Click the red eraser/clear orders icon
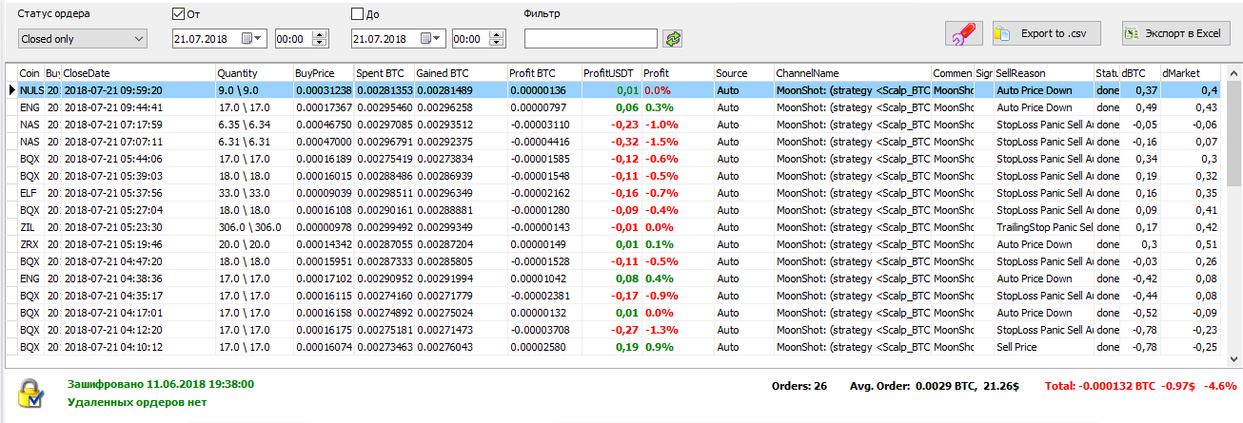This screenshot has width=1243, height=423. 963,33
